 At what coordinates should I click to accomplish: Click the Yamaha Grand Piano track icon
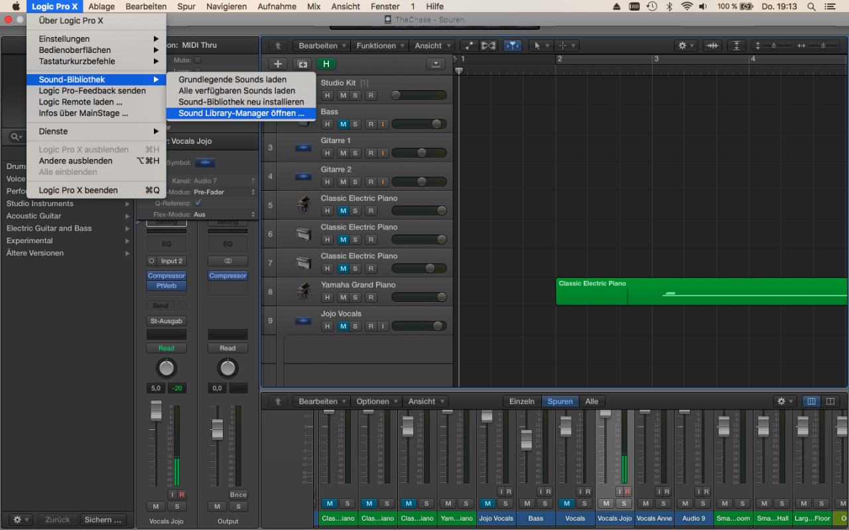303,291
